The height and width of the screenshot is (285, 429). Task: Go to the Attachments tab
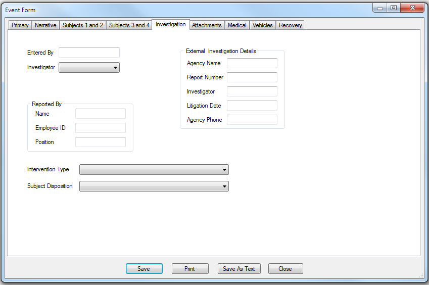point(207,25)
